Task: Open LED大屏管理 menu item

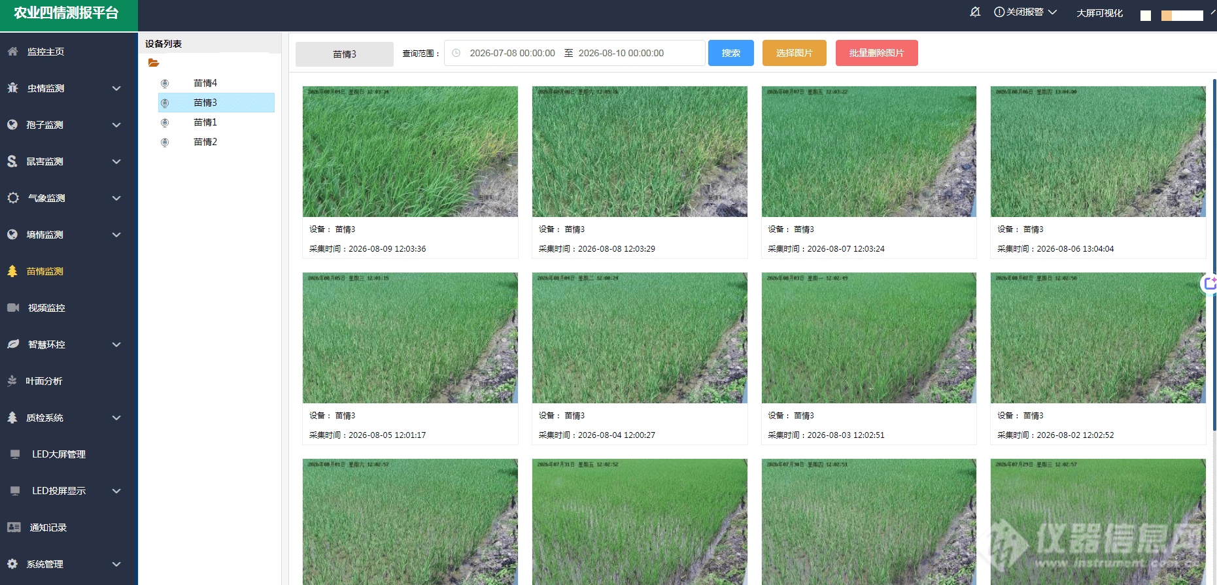Action: (69, 454)
